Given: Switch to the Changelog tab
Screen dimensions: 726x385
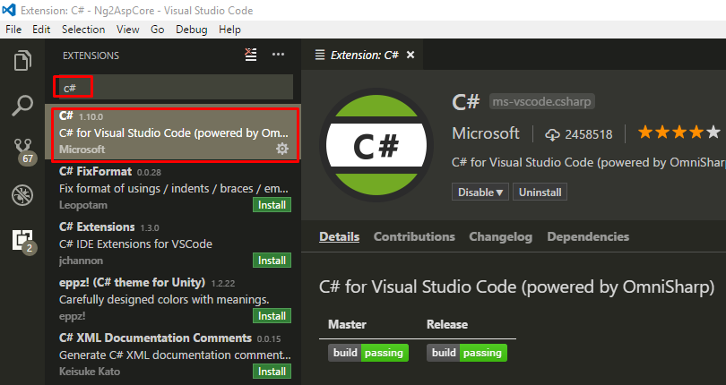Looking at the screenshot, I should [500, 236].
